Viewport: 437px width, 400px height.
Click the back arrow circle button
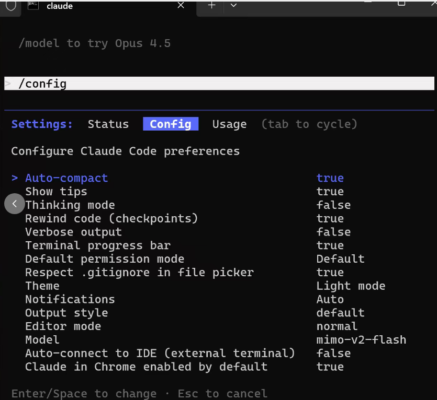click(x=15, y=204)
